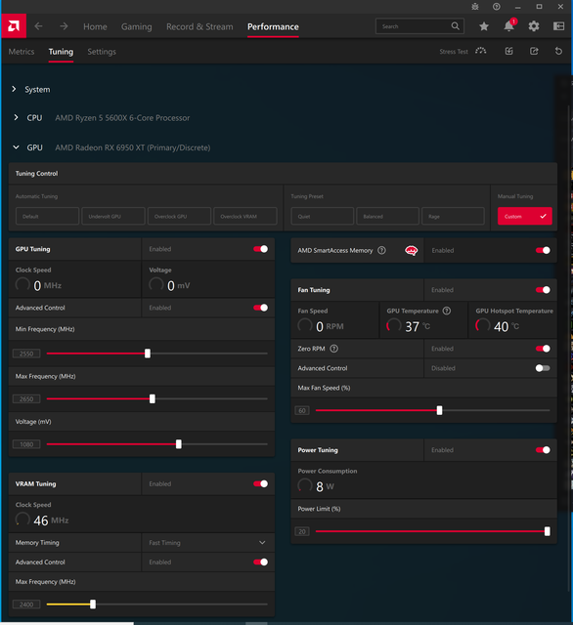The image size is (573, 625).
Task: Go back with the left arrow
Action: click(38, 26)
